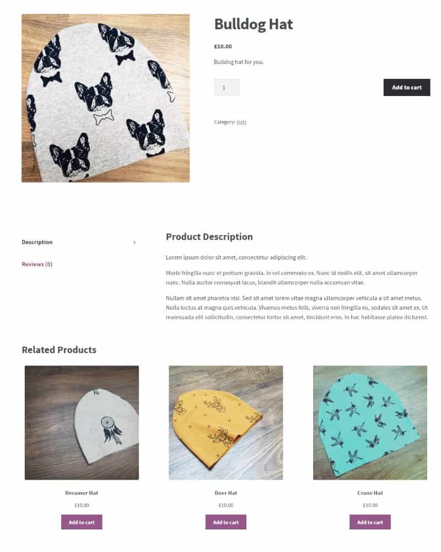Click the Product Description heading
The width and height of the screenshot is (441, 552).
click(x=209, y=237)
